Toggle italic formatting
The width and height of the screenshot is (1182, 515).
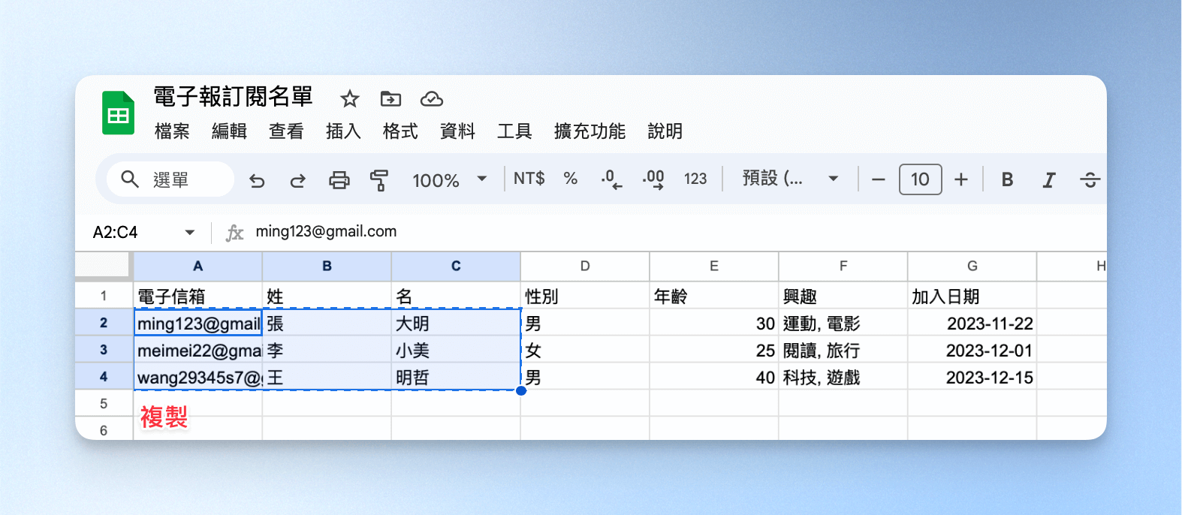coord(1049,179)
